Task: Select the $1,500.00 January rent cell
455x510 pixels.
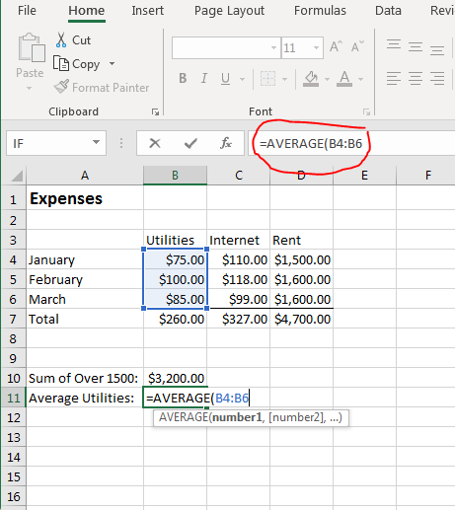Action: 301,259
